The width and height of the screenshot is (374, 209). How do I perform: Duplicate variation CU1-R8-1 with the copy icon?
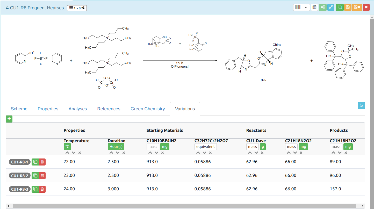(35, 162)
